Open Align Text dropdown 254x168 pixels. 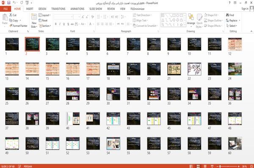(x=140, y=20)
